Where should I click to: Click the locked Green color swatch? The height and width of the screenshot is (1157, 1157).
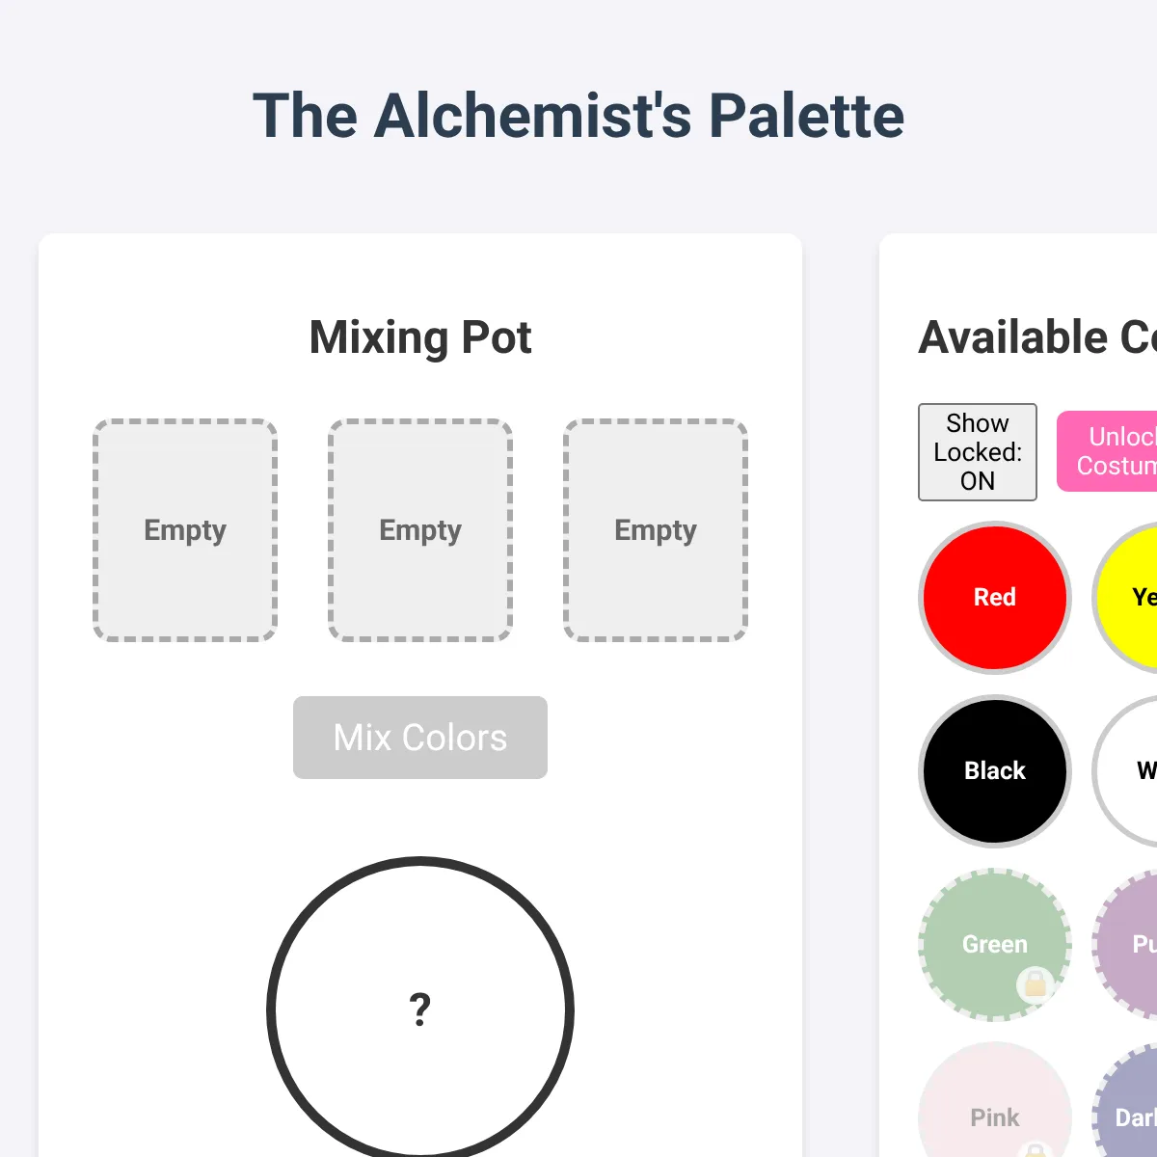tap(995, 945)
